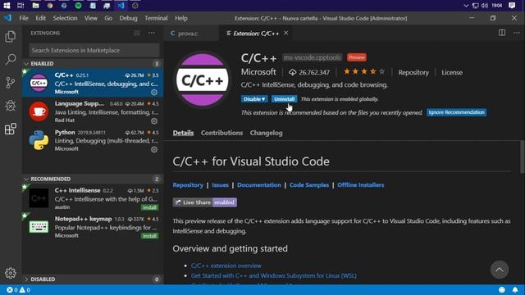Clear extensions search results icon
Image resolution: width=525 pixels, height=295 pixels.
tap(137, 33)
